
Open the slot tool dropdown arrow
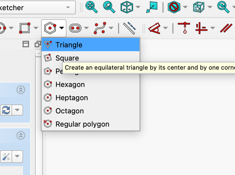pos(86,28)
